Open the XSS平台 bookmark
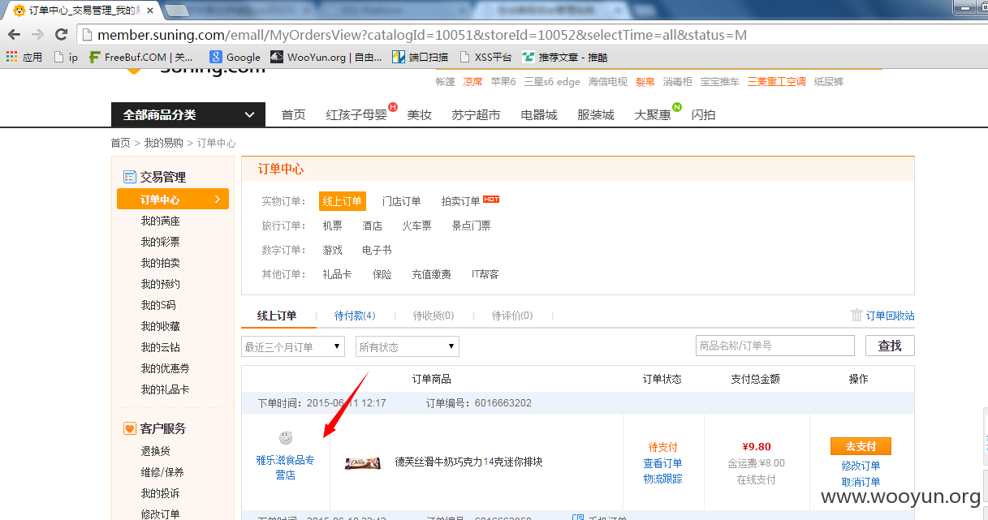 (x=485, y=57)
